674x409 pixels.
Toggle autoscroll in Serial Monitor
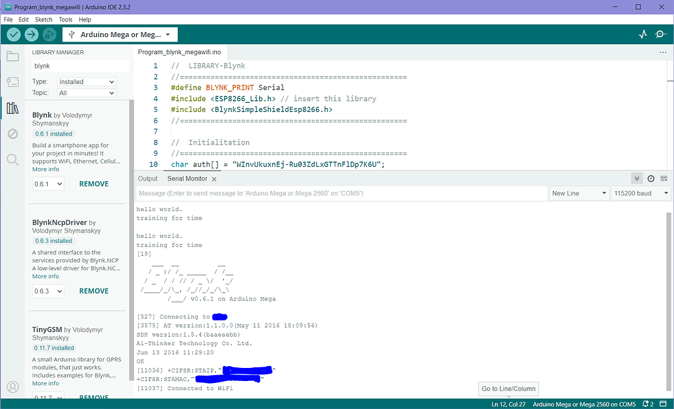click(x=637, y=178)
